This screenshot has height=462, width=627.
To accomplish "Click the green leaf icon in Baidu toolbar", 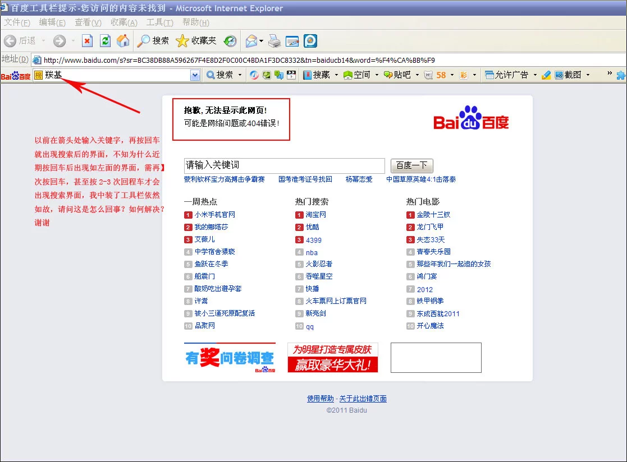I will 266,75.
